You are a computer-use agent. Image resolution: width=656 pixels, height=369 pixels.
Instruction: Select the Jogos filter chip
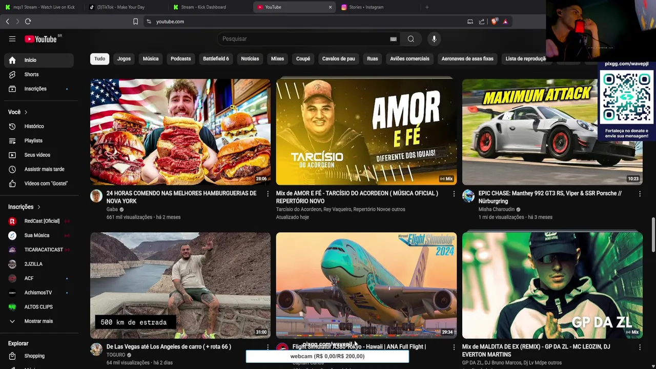point(124,58)
